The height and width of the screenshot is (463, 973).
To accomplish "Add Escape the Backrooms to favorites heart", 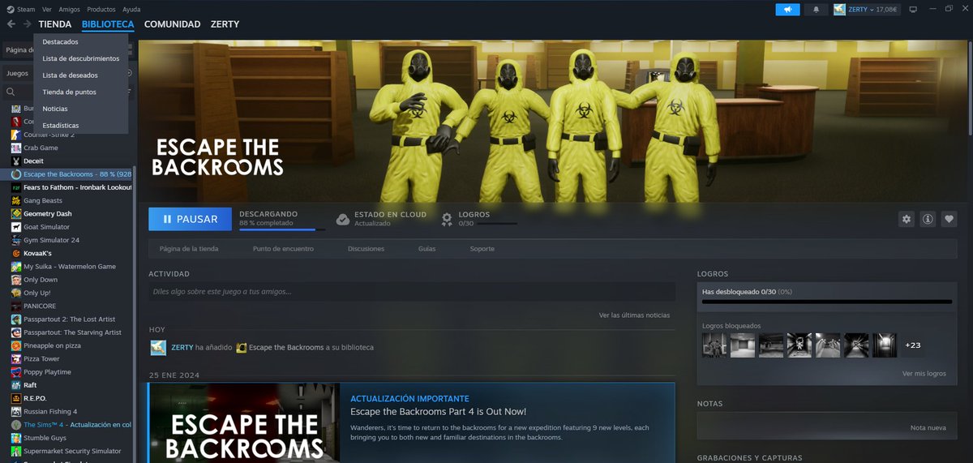I will pyautogui.click(x=949, y=219).
